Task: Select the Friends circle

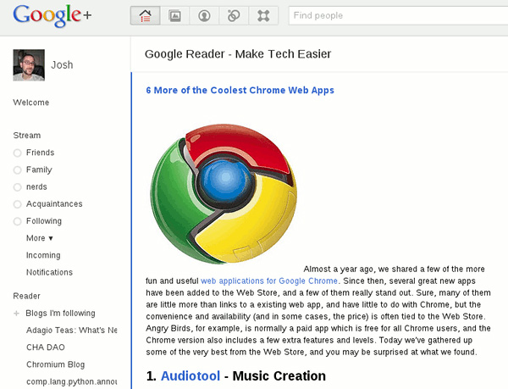Action: pyautogui.click(x=40, y=153)
